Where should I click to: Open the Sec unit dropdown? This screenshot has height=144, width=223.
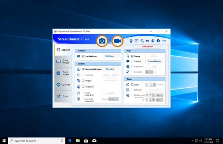pos(159,95)
